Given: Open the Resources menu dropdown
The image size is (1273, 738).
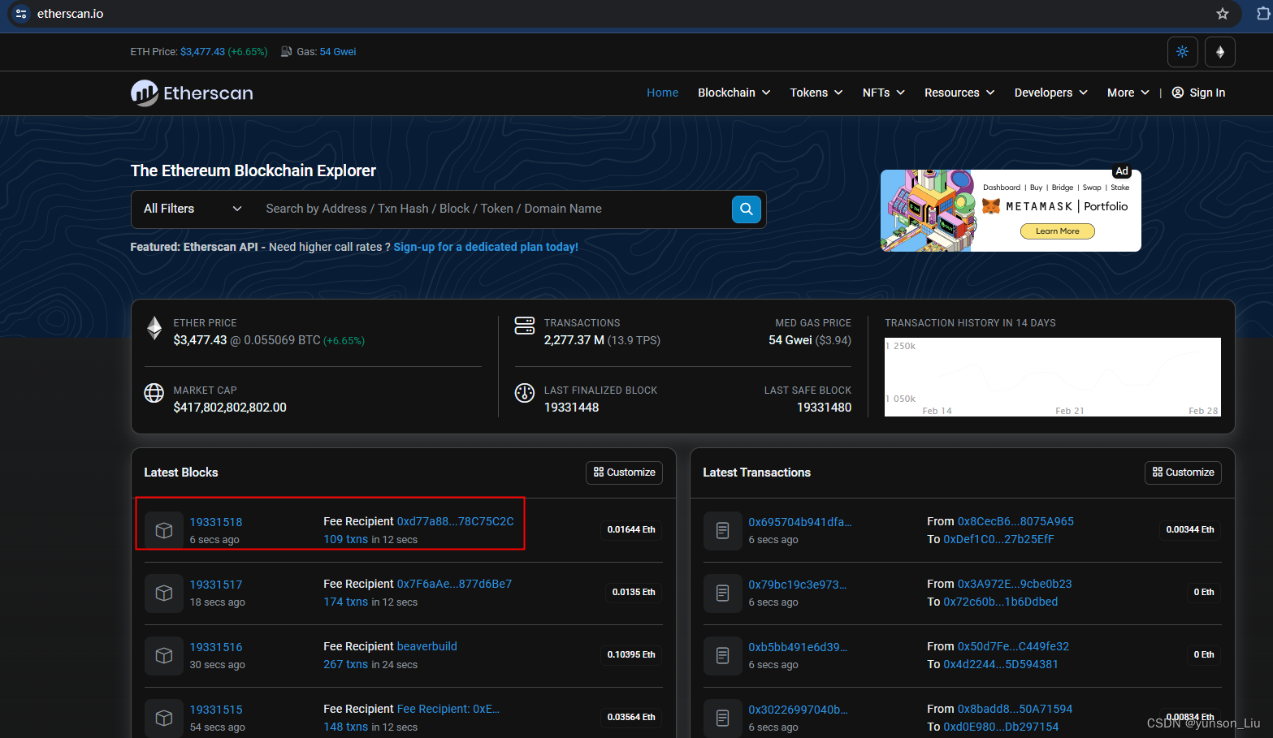Looking at the screenshot, I should (x=959, y=93).
